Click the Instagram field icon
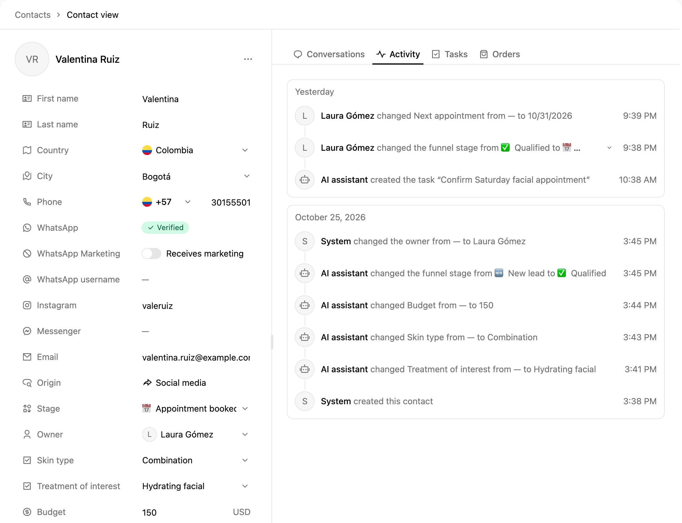682x523 pixels. point(27,305)
